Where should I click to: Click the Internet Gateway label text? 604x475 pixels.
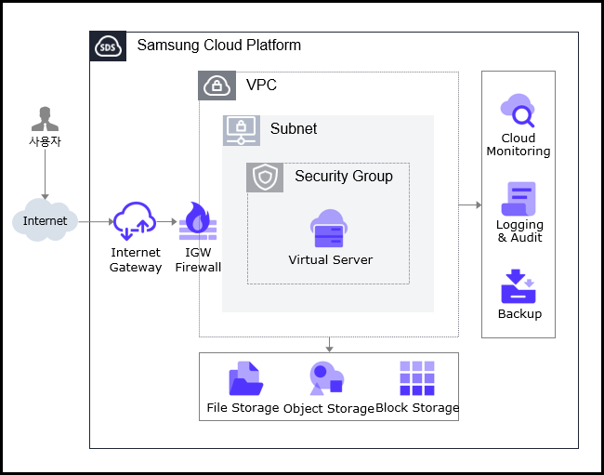point(136,260)
